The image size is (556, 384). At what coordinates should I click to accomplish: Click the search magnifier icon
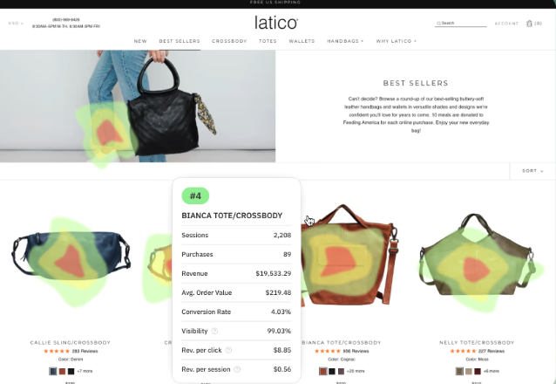tap(438, 24)
